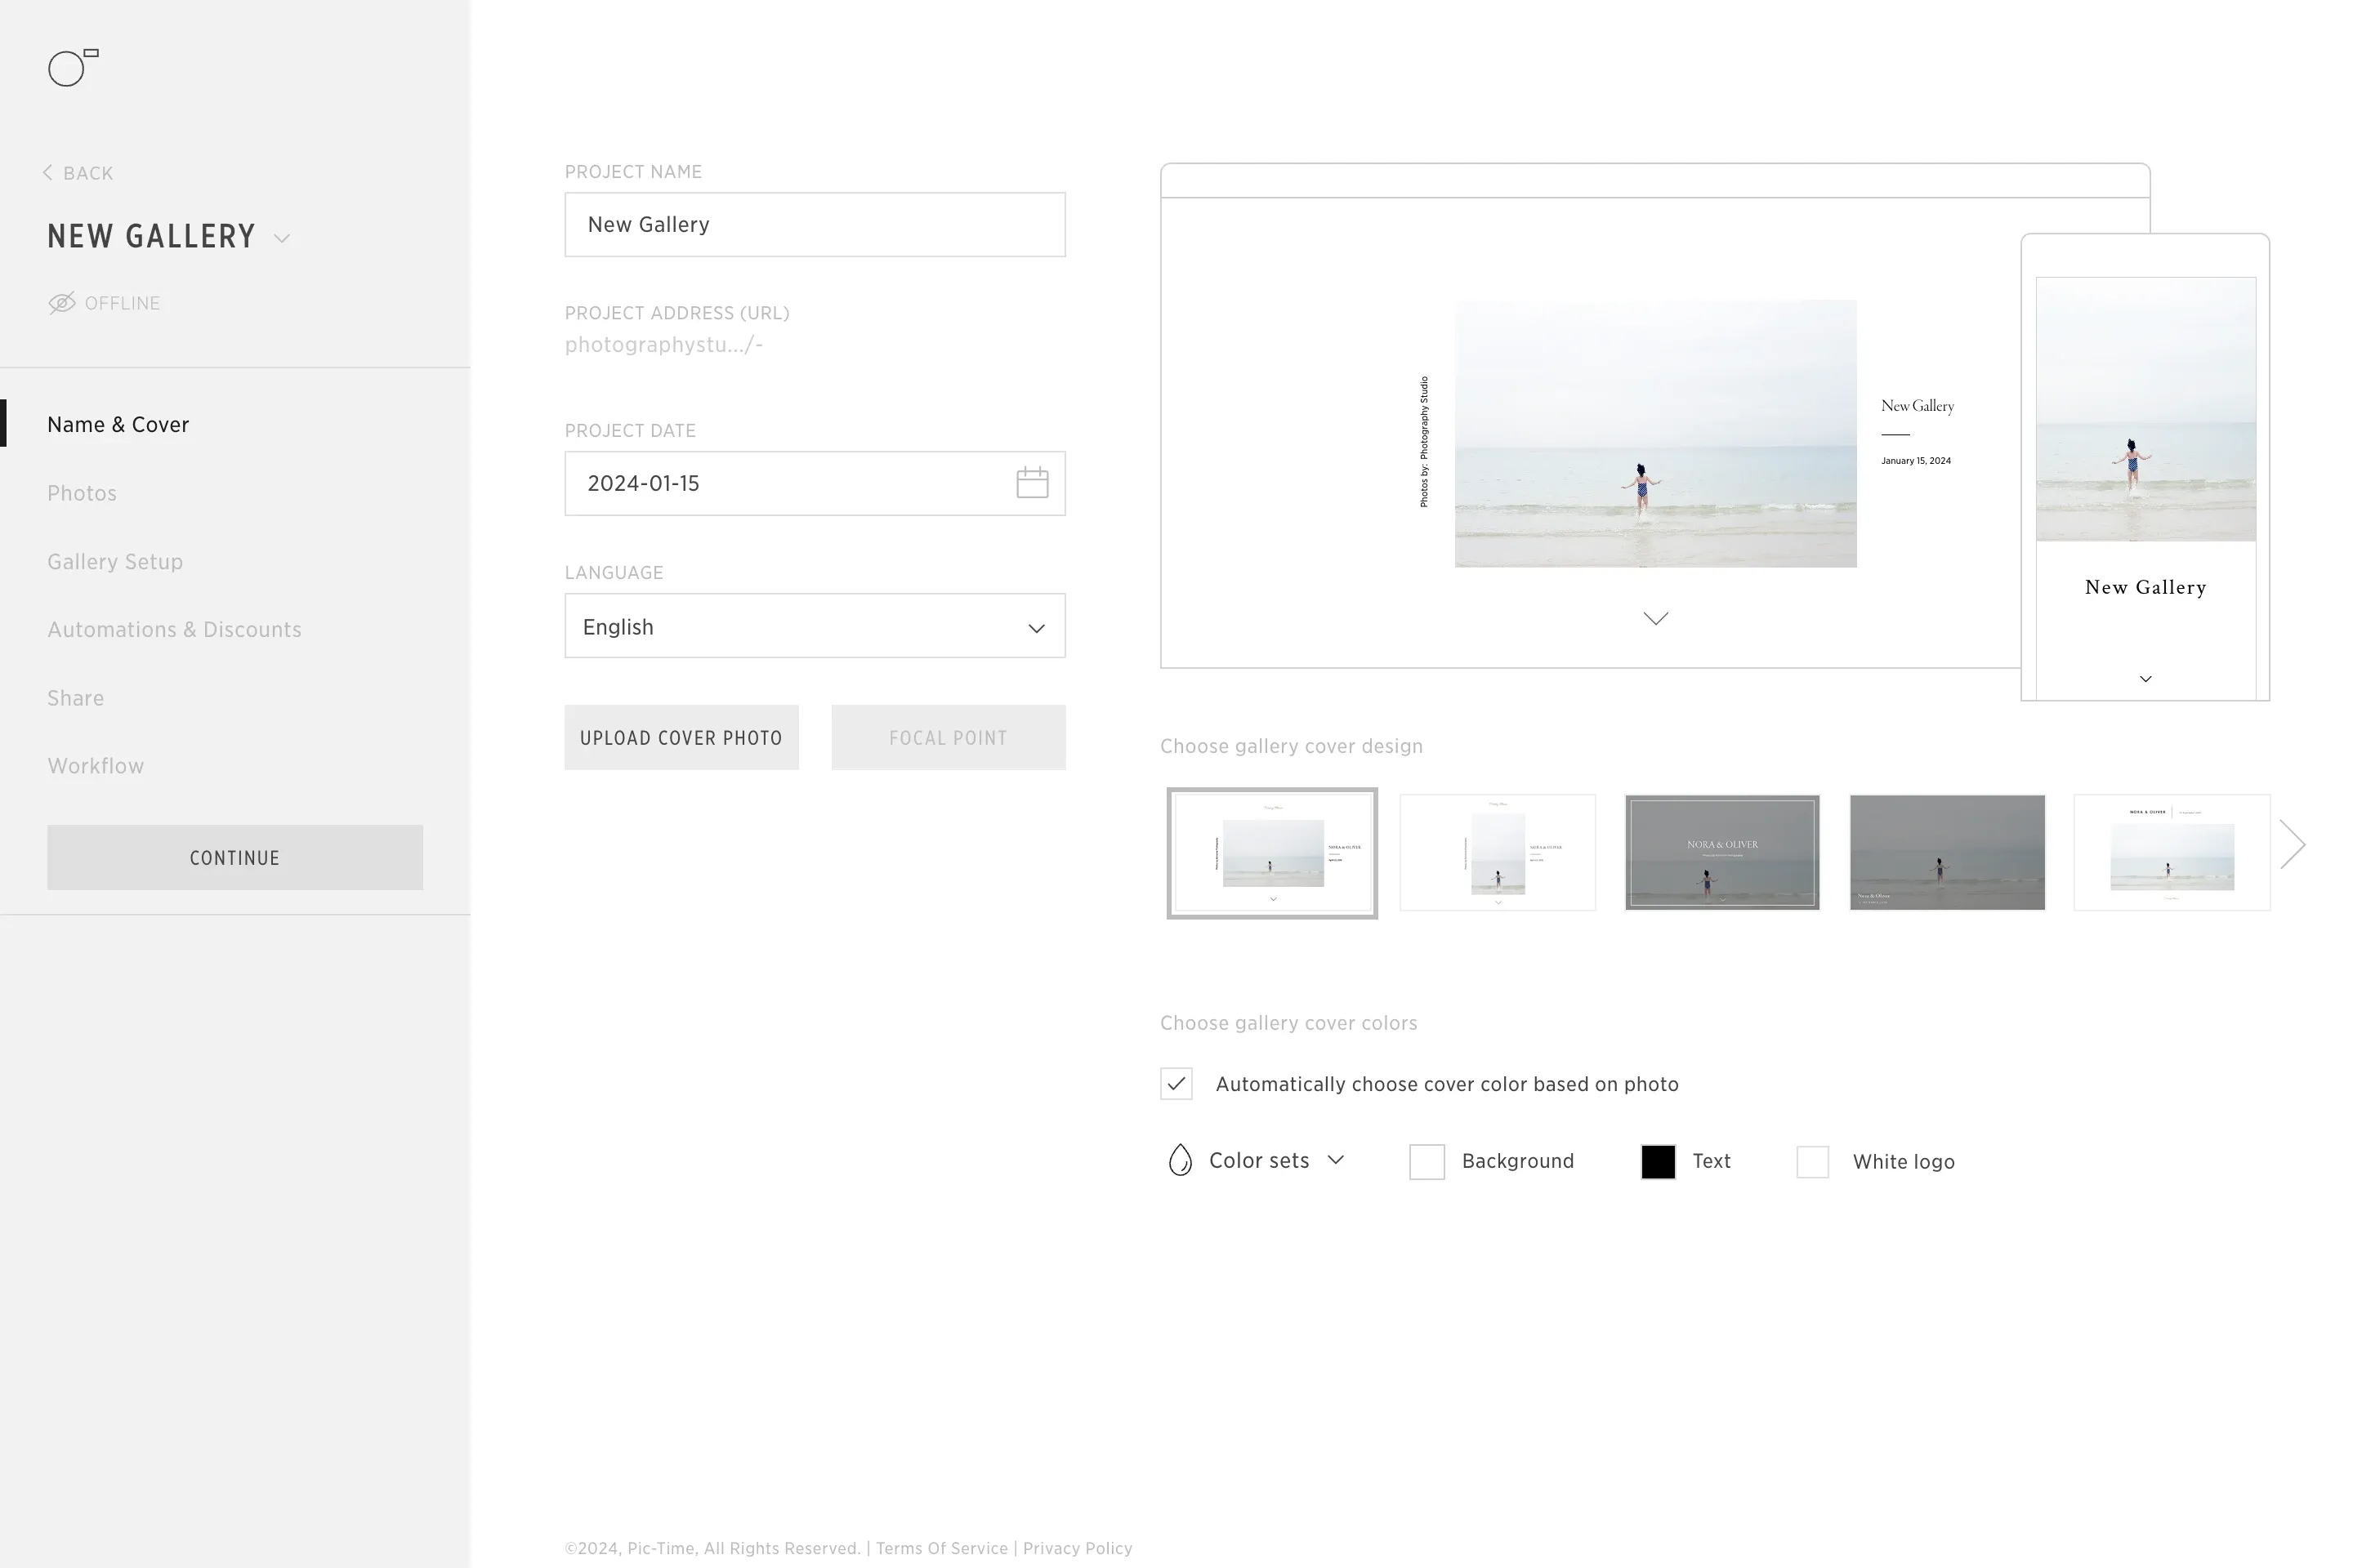Switch to the Photos section

(x=81, y=492)
